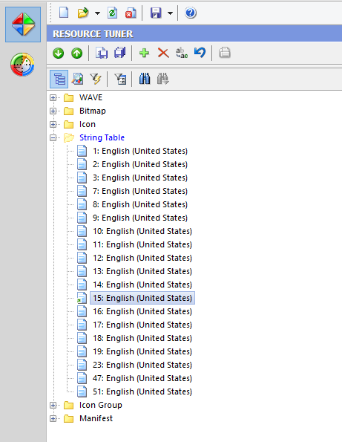
Task: Click the filter properties icon
Action: click(x=120, y=79)
